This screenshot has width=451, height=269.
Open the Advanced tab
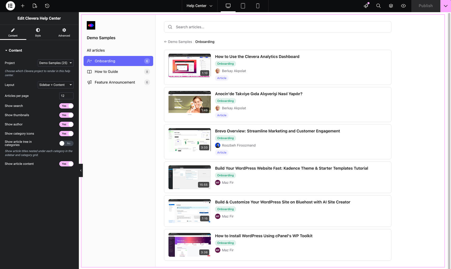[64, 32]
